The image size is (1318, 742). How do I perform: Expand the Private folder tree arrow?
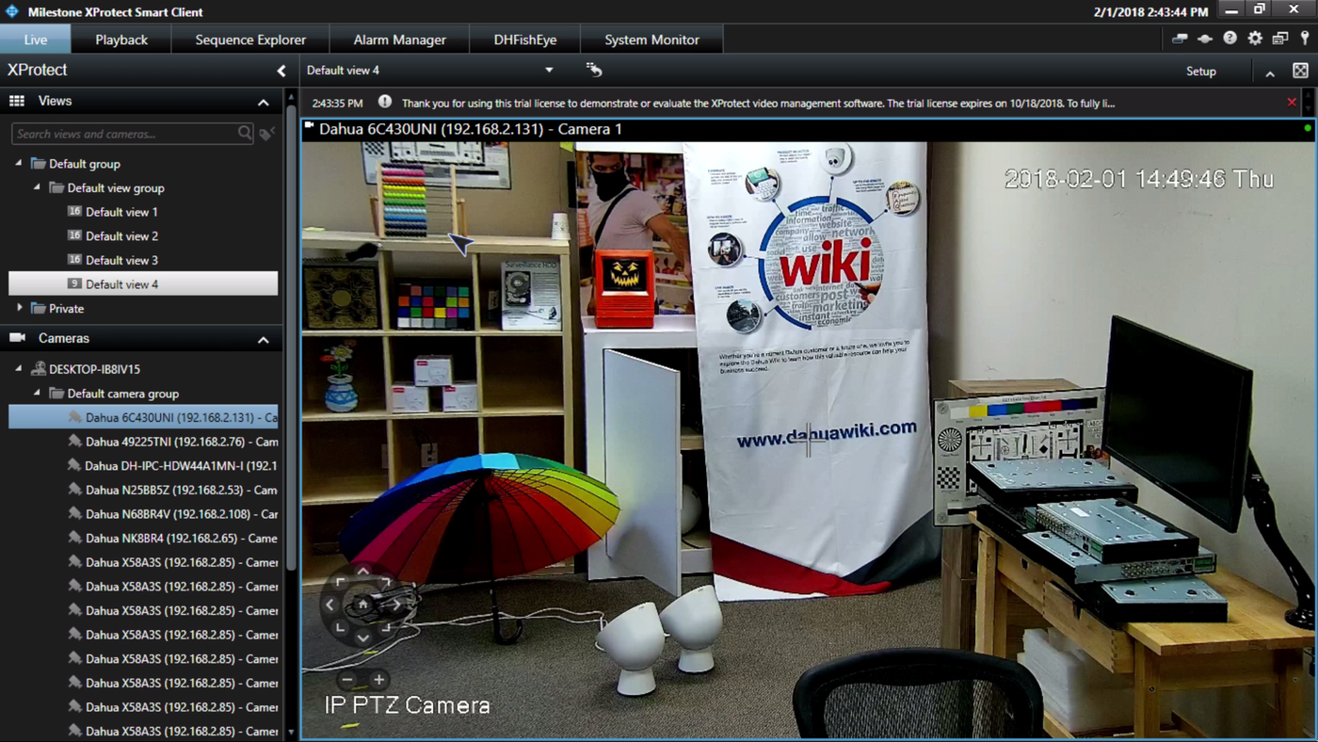click(x=19, y=308)
